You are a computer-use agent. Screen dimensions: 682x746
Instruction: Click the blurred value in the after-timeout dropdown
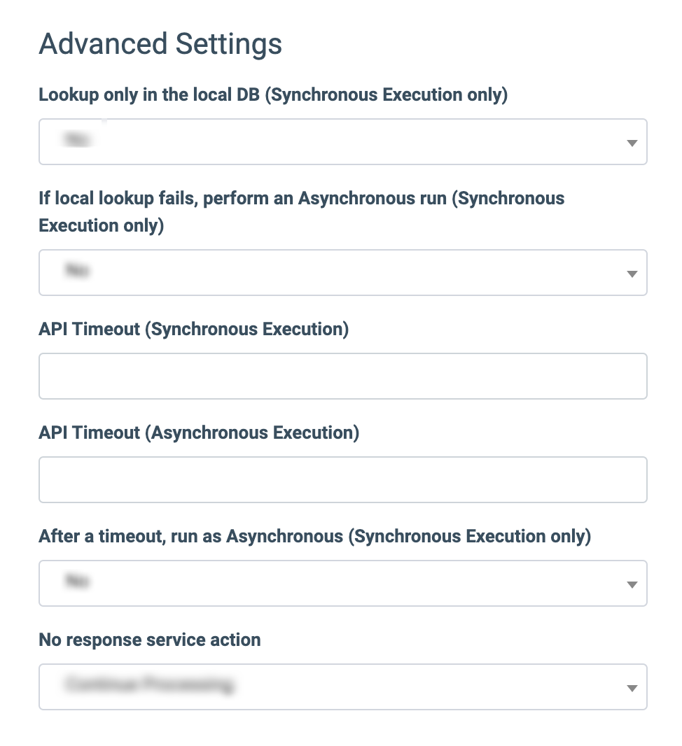pos(78,582)
